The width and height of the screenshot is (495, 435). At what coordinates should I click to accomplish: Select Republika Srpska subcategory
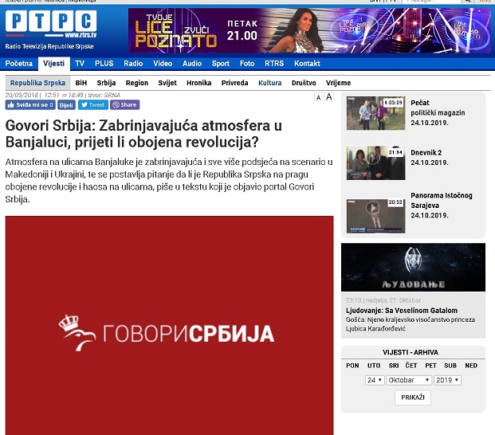click(x=38, y=83)
